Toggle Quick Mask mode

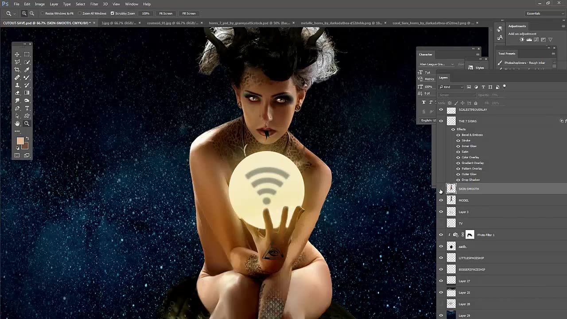(17, 156)
